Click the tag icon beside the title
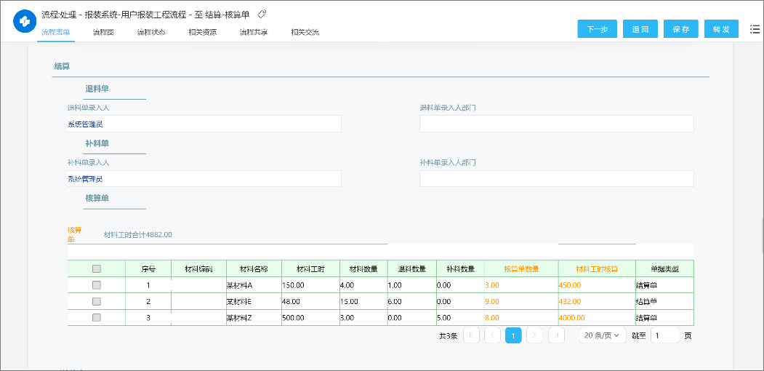Screen dimensions: 764x371 [x=262, y=14]
